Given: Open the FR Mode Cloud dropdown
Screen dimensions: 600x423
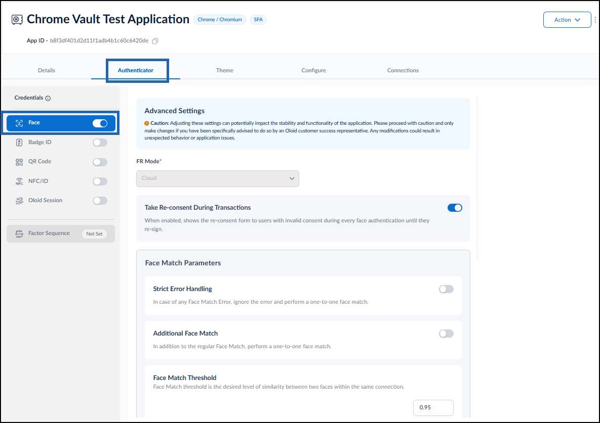Looking at the screenshot, I should tap(217, 178).
